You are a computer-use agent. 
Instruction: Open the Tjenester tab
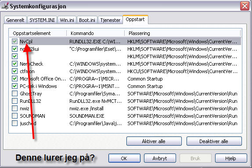110,20
